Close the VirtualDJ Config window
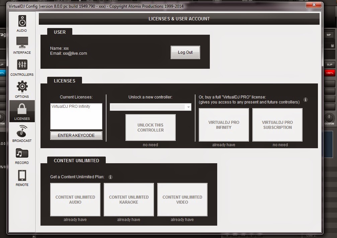 point(314,4)
